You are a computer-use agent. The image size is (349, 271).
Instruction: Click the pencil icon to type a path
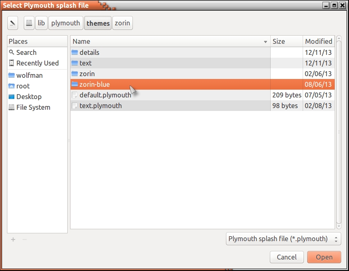pyautogui.click(x=13, y=23)
